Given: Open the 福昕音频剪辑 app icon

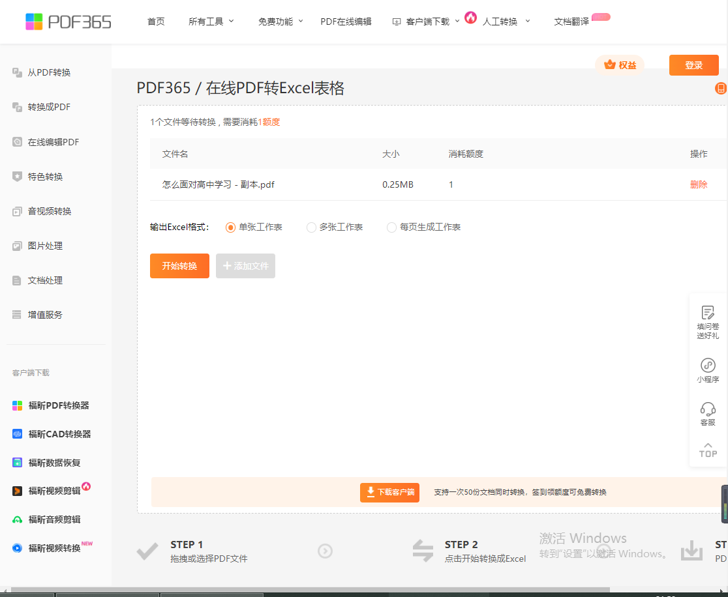Looking at the screenshot, I should [17, 519].
